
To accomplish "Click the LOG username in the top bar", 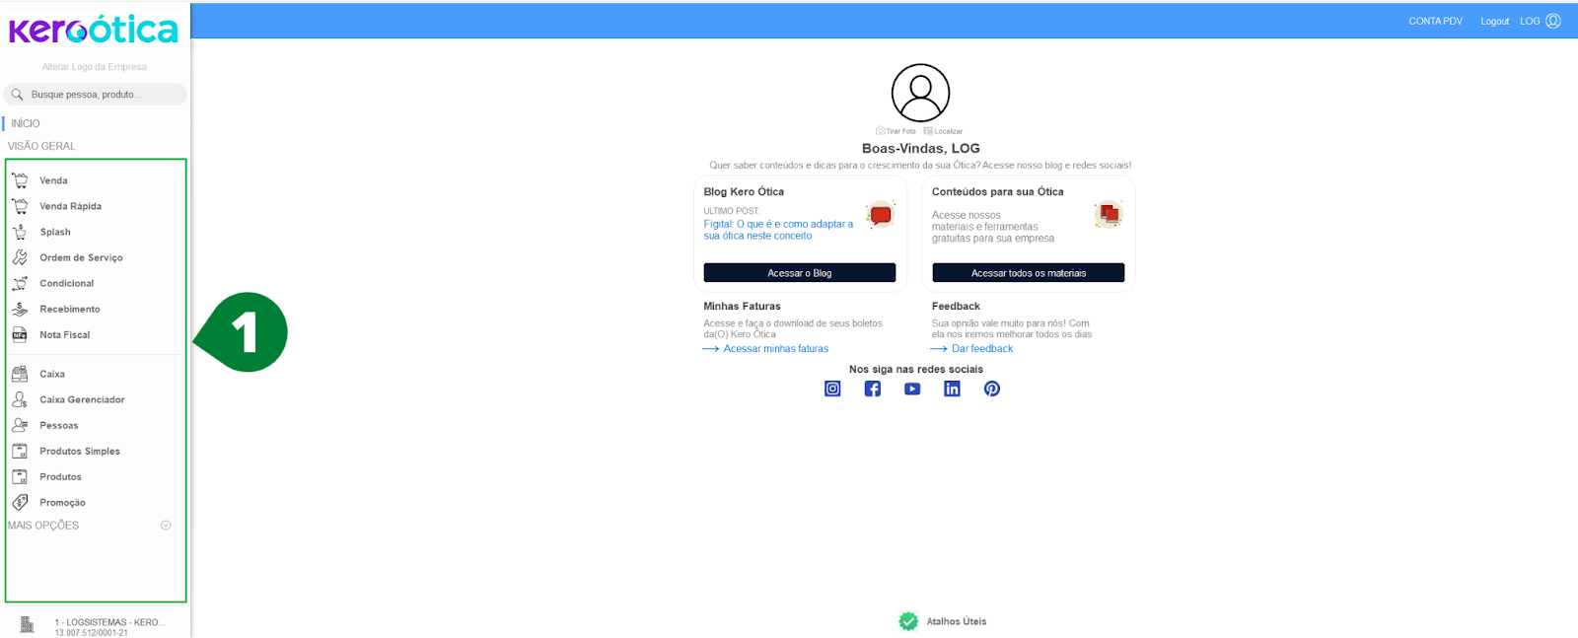I will tap(1530, 21).
